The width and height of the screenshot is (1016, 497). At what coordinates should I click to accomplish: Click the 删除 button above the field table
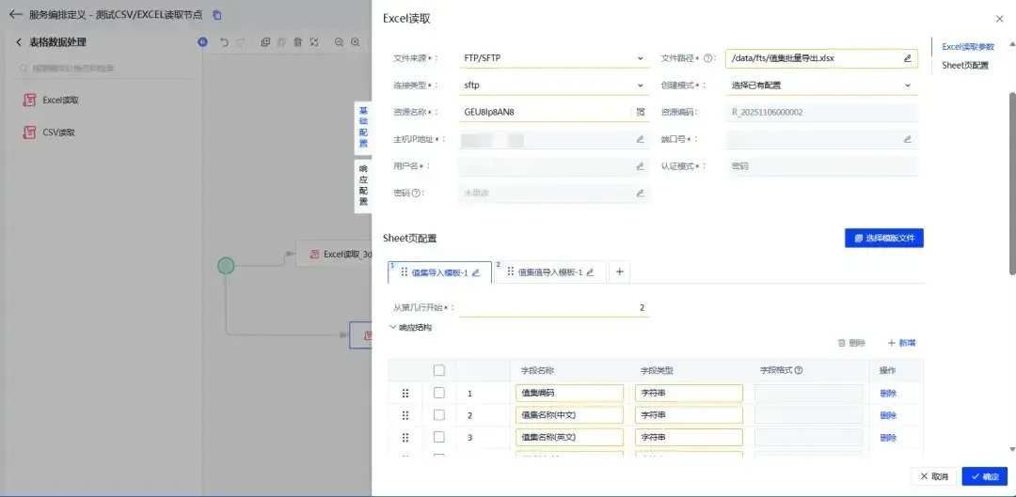851,343
